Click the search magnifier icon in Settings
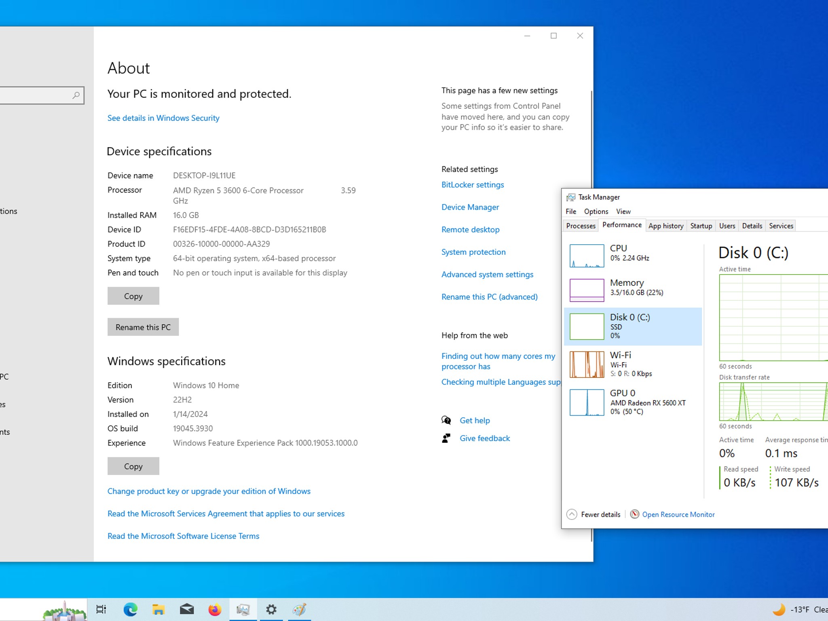 tap(76, 95)
